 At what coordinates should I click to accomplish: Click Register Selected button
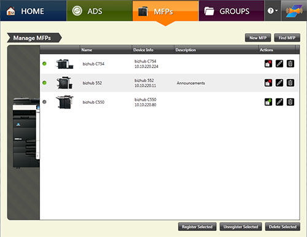(197, 227)
